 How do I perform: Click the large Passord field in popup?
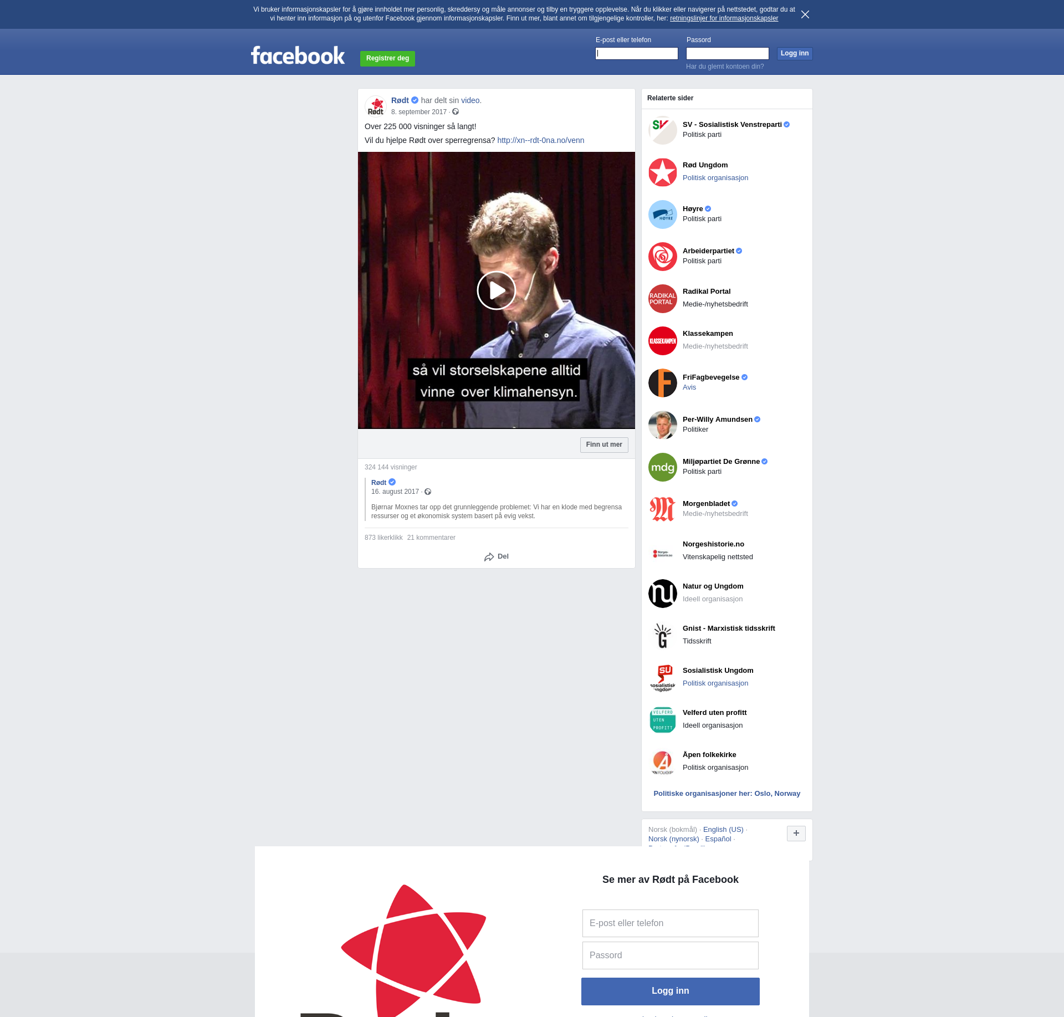670,955
